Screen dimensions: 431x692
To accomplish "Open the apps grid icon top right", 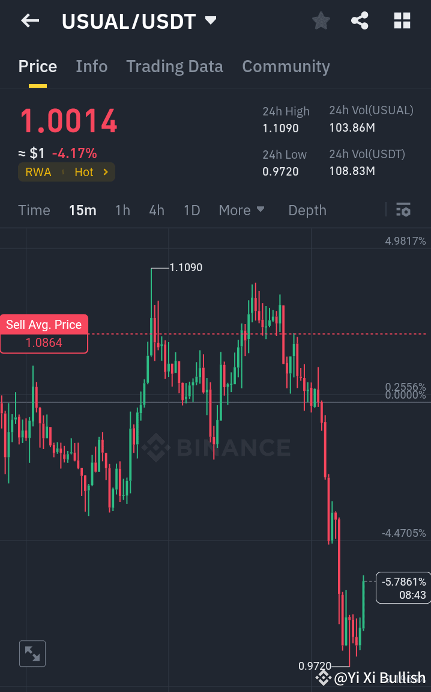I will pyautogui.click(x=401, y=20).
